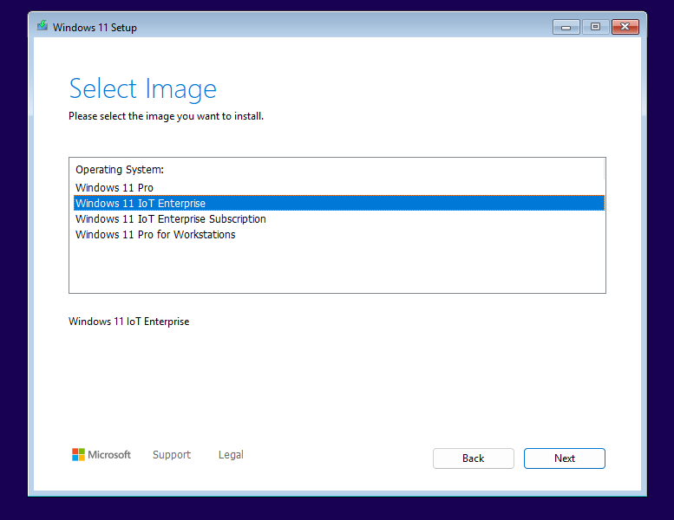The height and width of the screenshot is (520, 674).
Task: Open the Support link
Action: (x=172, y=455)
